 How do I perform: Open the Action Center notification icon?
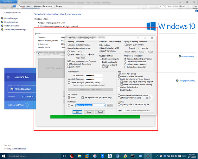180,156
